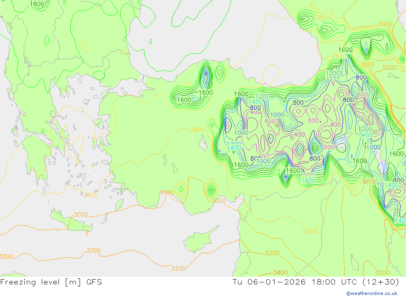Click the Cyprus island outline

pos(201,239)
